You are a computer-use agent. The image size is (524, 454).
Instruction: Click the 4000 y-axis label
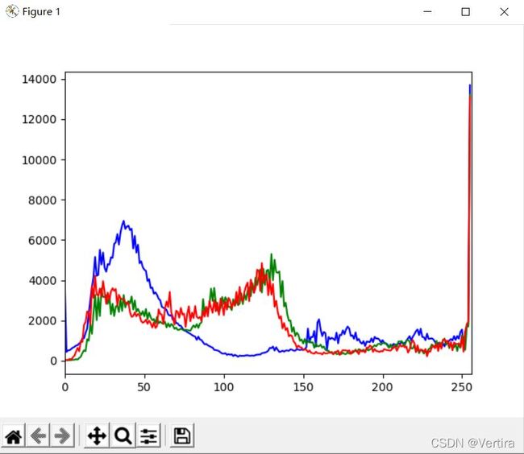[42, 281]
